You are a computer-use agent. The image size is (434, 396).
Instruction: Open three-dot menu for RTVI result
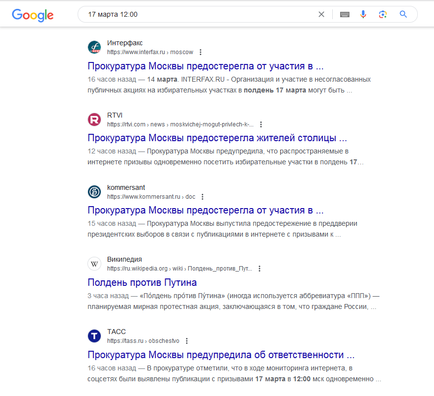[x=260, y=124]
